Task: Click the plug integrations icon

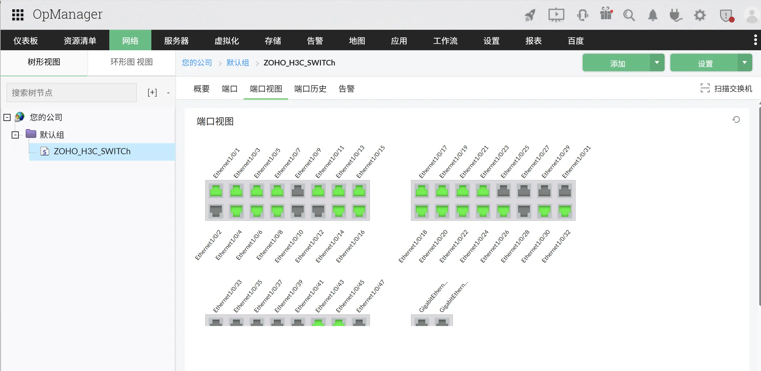Action: (676, 15)
